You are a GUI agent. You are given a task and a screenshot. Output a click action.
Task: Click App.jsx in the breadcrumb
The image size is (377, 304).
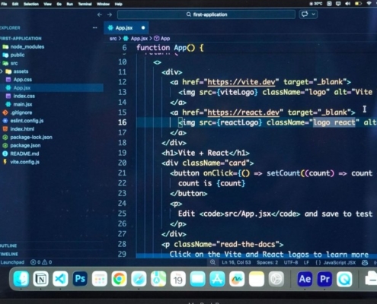pos(139,39)
